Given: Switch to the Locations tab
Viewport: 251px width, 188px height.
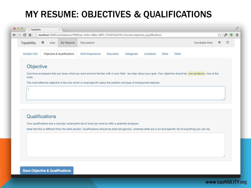Looking at the screenshot, I should tap(150, 54).
